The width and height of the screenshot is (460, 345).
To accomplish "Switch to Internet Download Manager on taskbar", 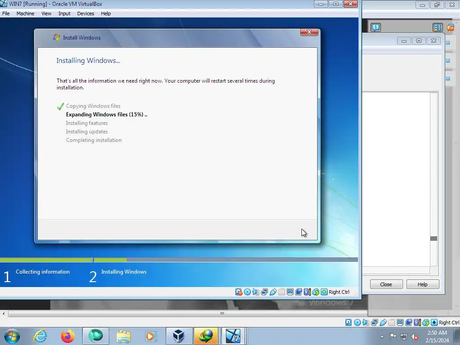I will click(206, 336).
